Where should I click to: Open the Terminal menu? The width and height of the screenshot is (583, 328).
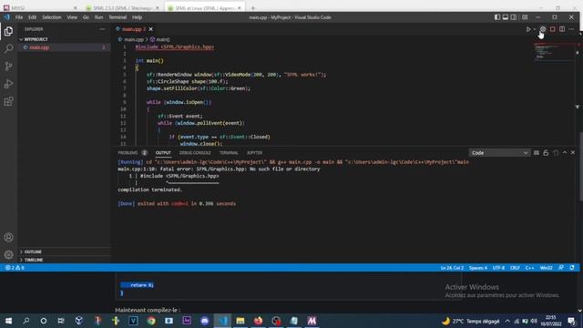point(118,17)
